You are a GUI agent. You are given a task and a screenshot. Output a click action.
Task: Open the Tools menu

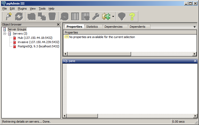[42, 9]
